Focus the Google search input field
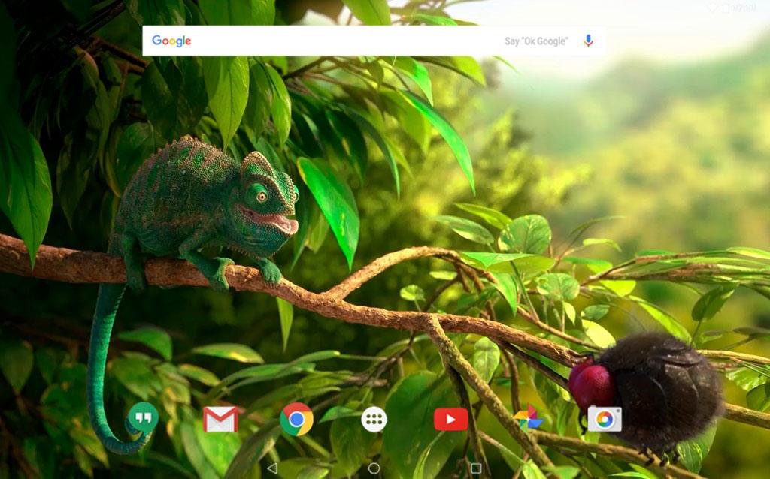The width and height of the screenshot is (770, 479). tap(374, 41)
